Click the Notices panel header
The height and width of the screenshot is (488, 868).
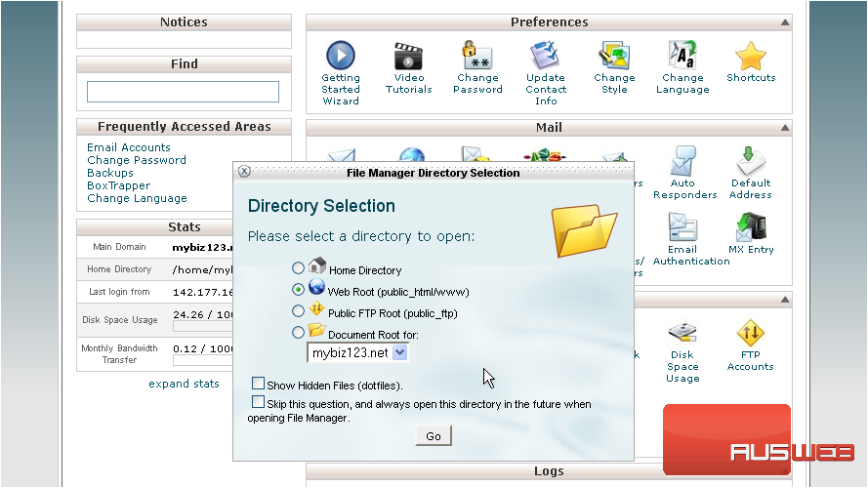[184, 22]
